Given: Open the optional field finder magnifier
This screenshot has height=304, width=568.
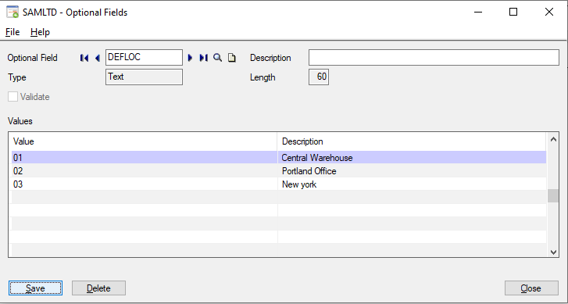Looking at the screenshot, I should (217, 58).
